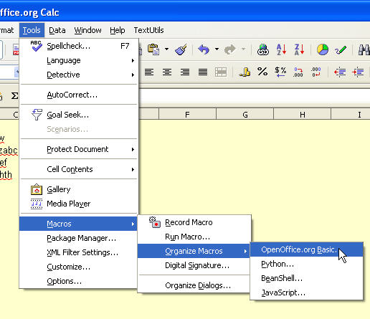
Task: Choose BeanShell... macro option
Action: pyautogui.click(x=306, y=278)
